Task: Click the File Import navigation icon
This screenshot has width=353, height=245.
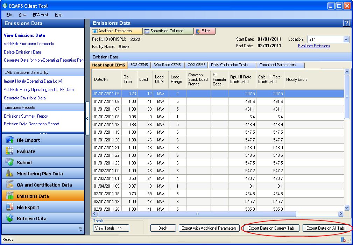Action: tap(9, 140)
